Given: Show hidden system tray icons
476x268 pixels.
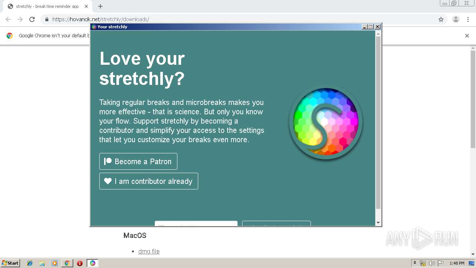Looking at the screenshot, I should pos(415,263).
